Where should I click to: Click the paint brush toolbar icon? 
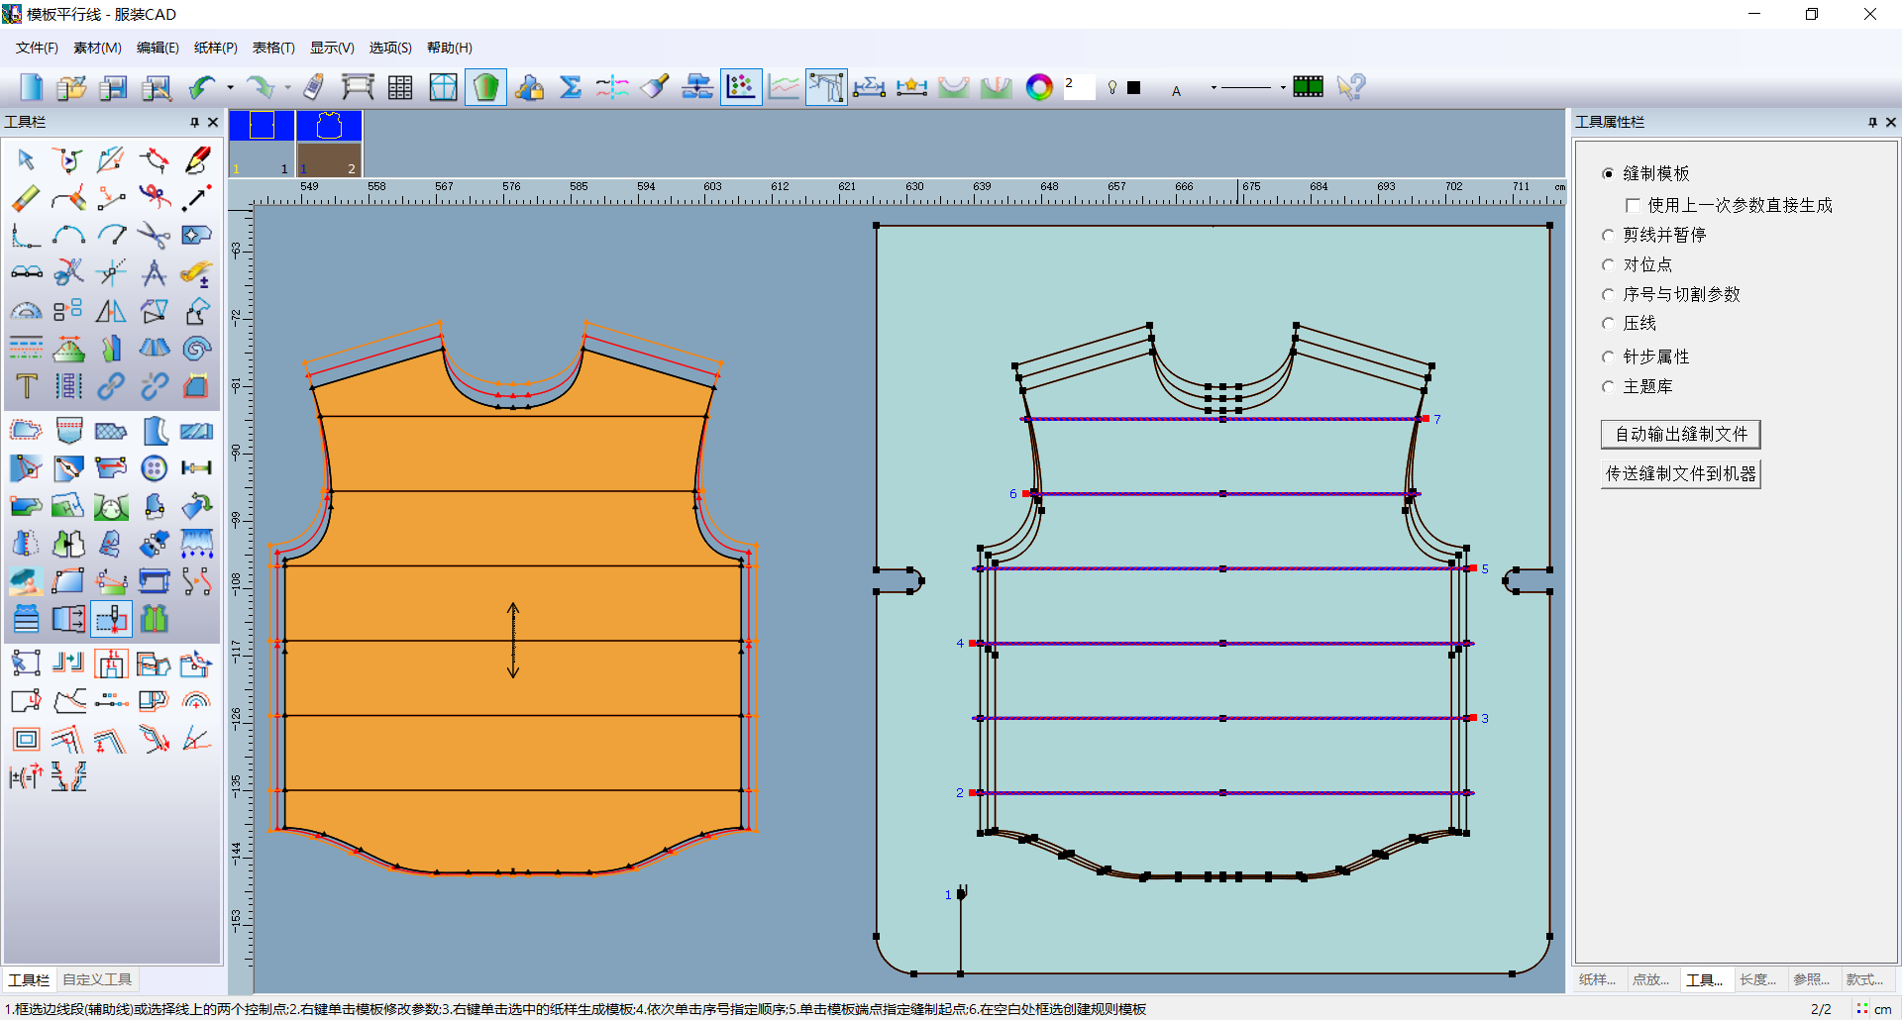click(x=655, y=87)
